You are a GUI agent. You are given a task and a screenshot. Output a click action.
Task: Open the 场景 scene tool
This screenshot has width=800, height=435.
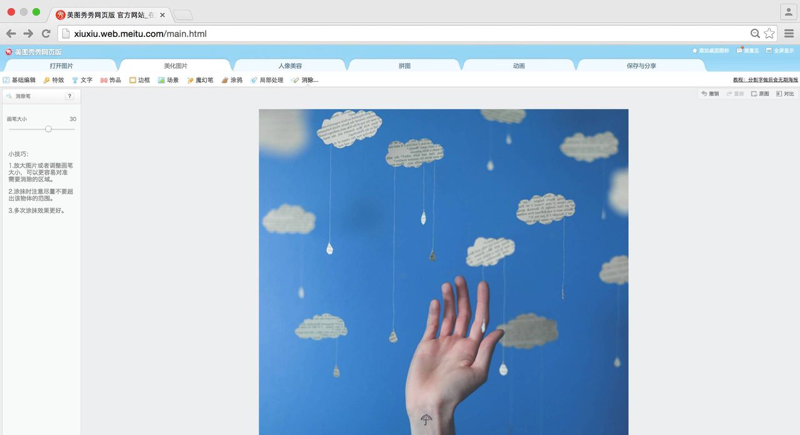(x=168, y=80)
